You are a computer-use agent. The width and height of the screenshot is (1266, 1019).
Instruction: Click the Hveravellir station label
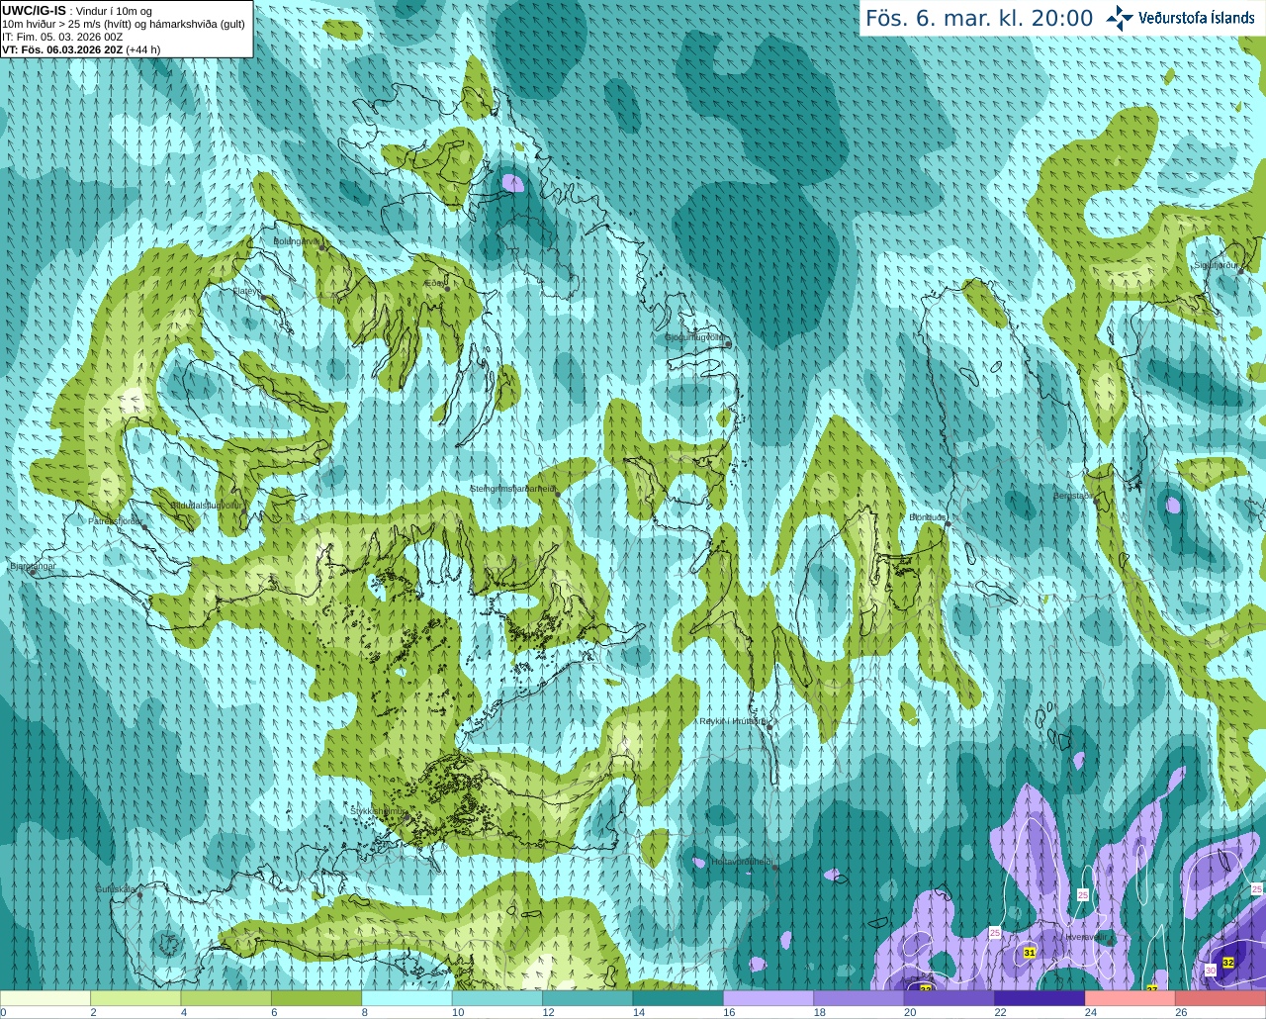1087,936
